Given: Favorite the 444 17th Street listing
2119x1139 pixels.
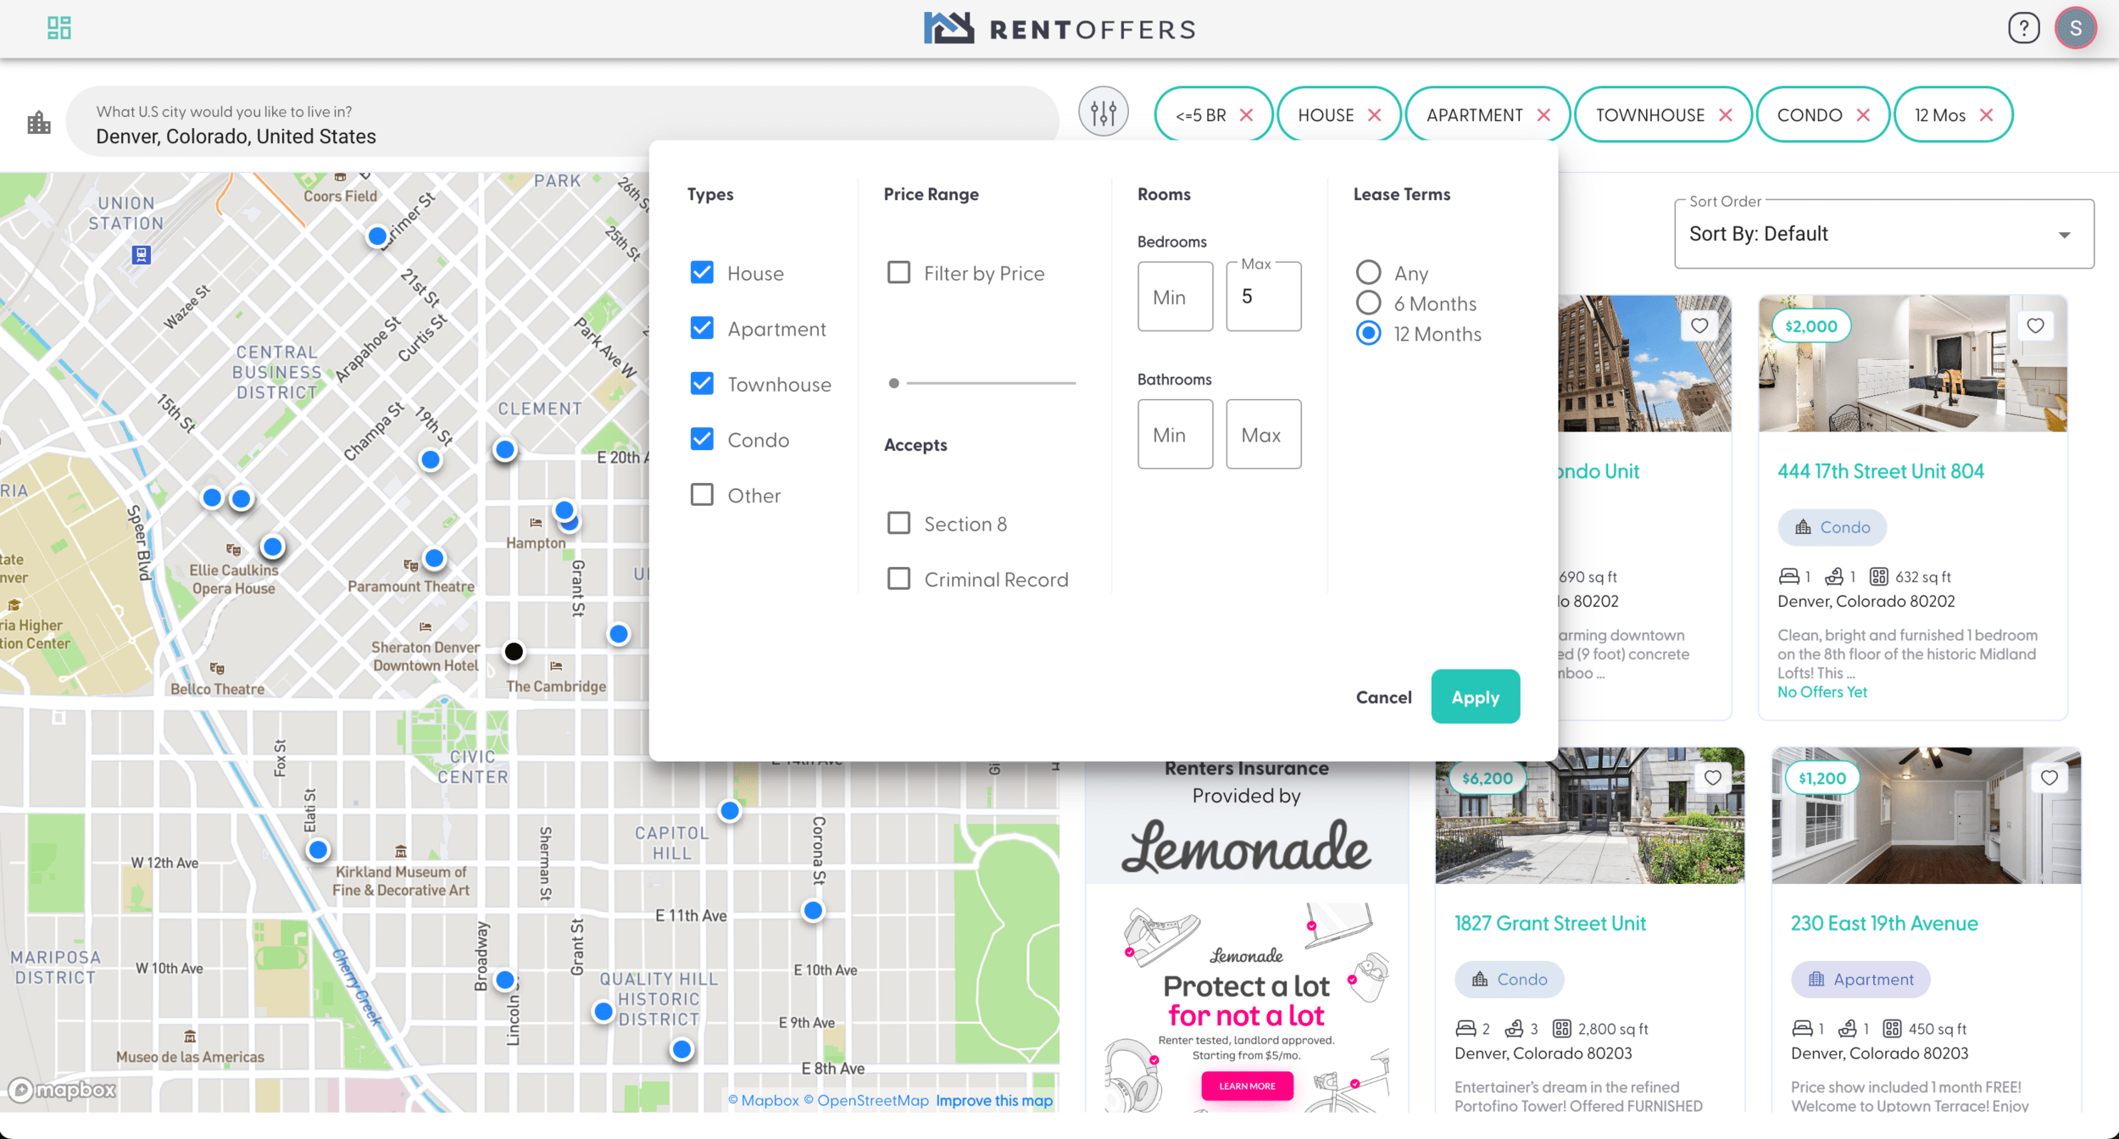Looking at the screenshot, I should coord(2035,326).
